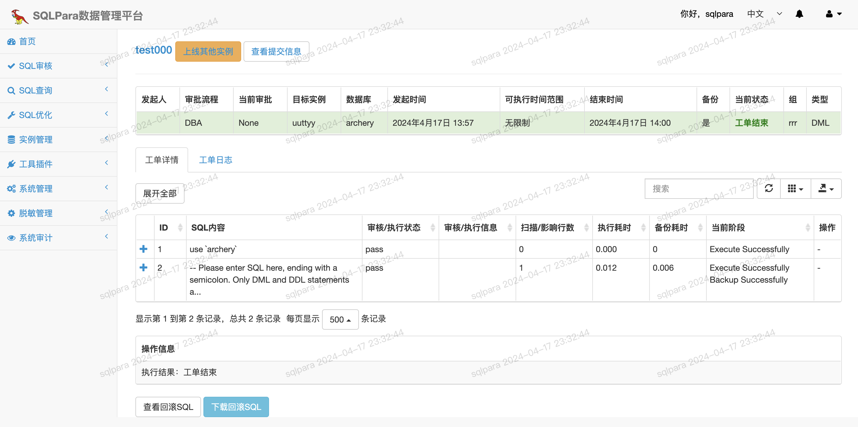Expand SQL row 1 details plus

point(143,249)
